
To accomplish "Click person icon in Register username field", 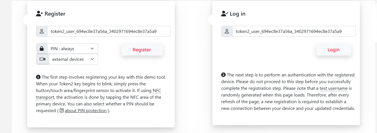I will click(x=42, y=31).
